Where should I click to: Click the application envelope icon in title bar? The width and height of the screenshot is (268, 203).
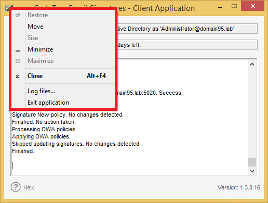pos(7,8)
